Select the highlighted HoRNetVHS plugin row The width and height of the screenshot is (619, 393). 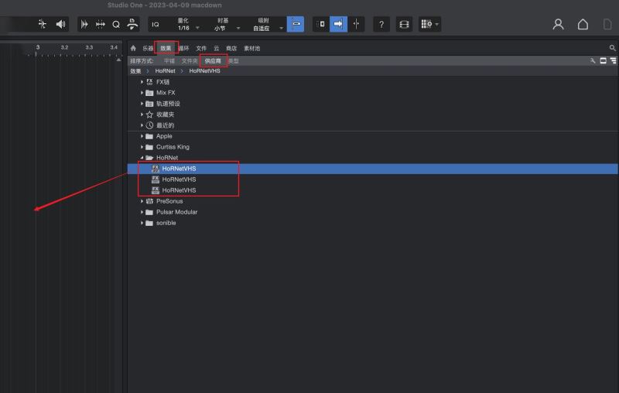[x=373, y=169]
